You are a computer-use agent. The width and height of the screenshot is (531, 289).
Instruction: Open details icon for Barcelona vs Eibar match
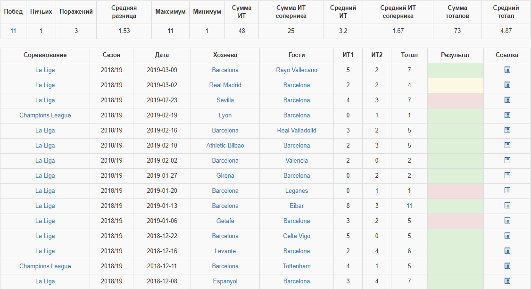point(507,206)
